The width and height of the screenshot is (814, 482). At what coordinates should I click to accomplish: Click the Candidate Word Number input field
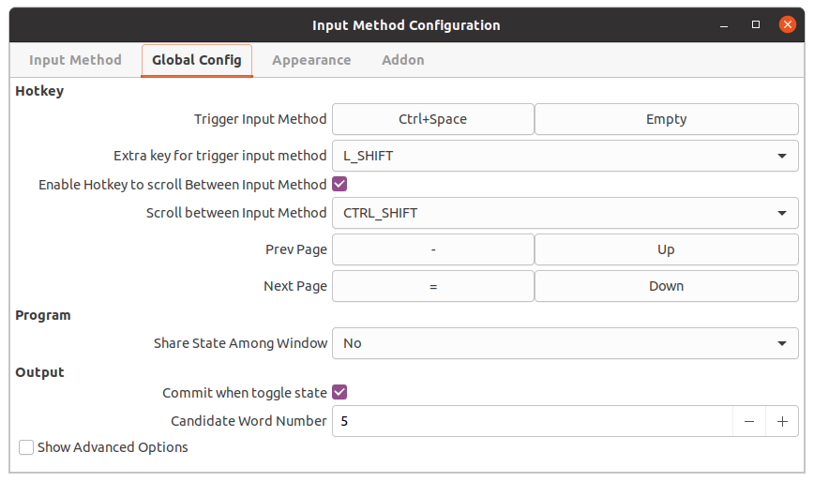(533, 421)
